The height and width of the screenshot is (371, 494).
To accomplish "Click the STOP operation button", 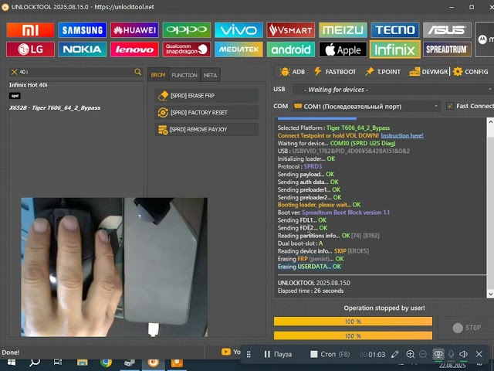I will coord(466,328).
